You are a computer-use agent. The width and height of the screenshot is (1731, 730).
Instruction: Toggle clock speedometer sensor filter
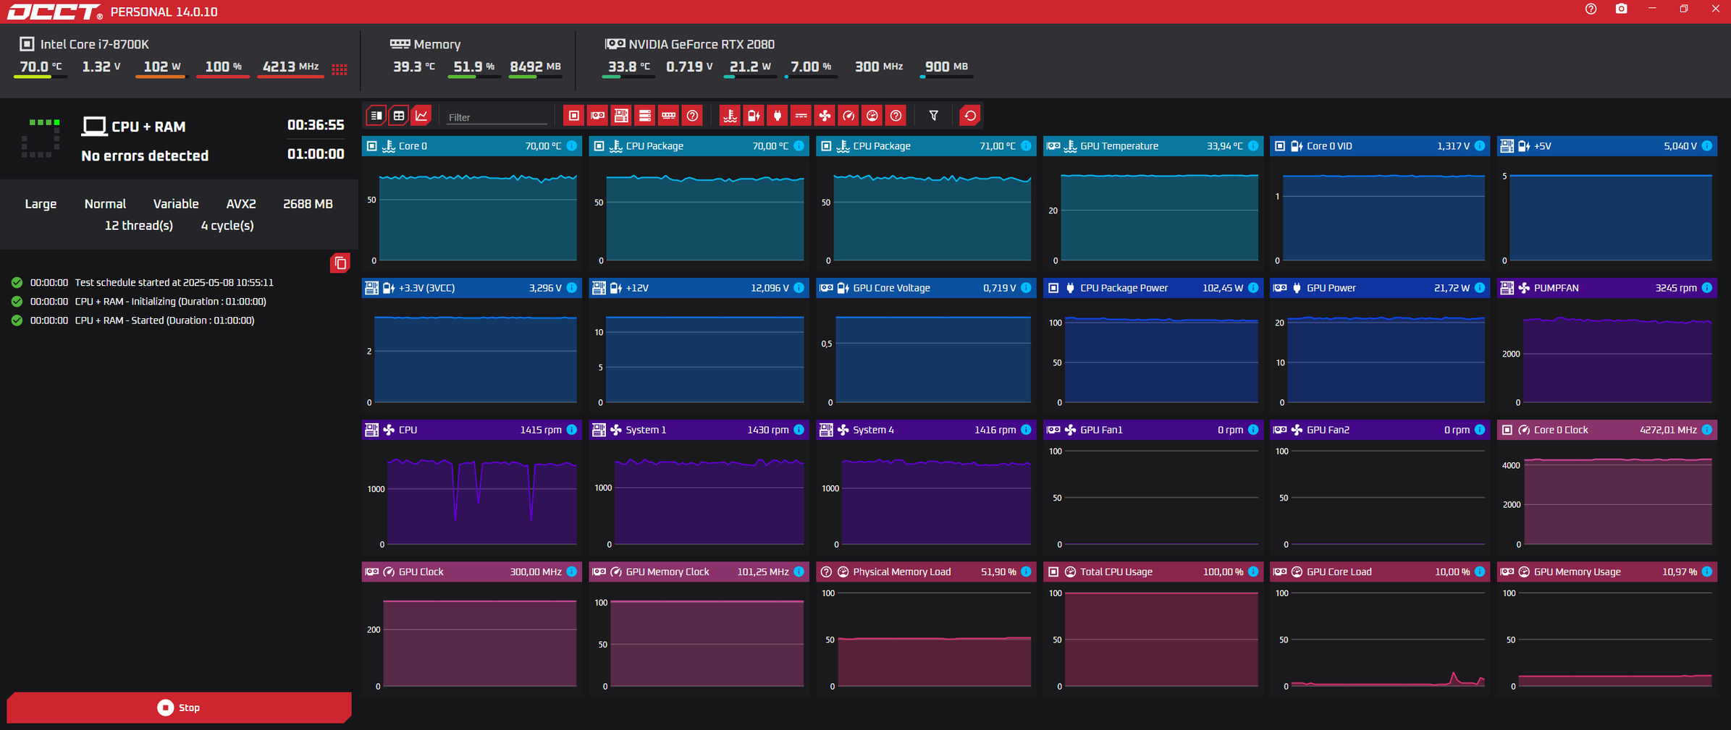(848, 116)
